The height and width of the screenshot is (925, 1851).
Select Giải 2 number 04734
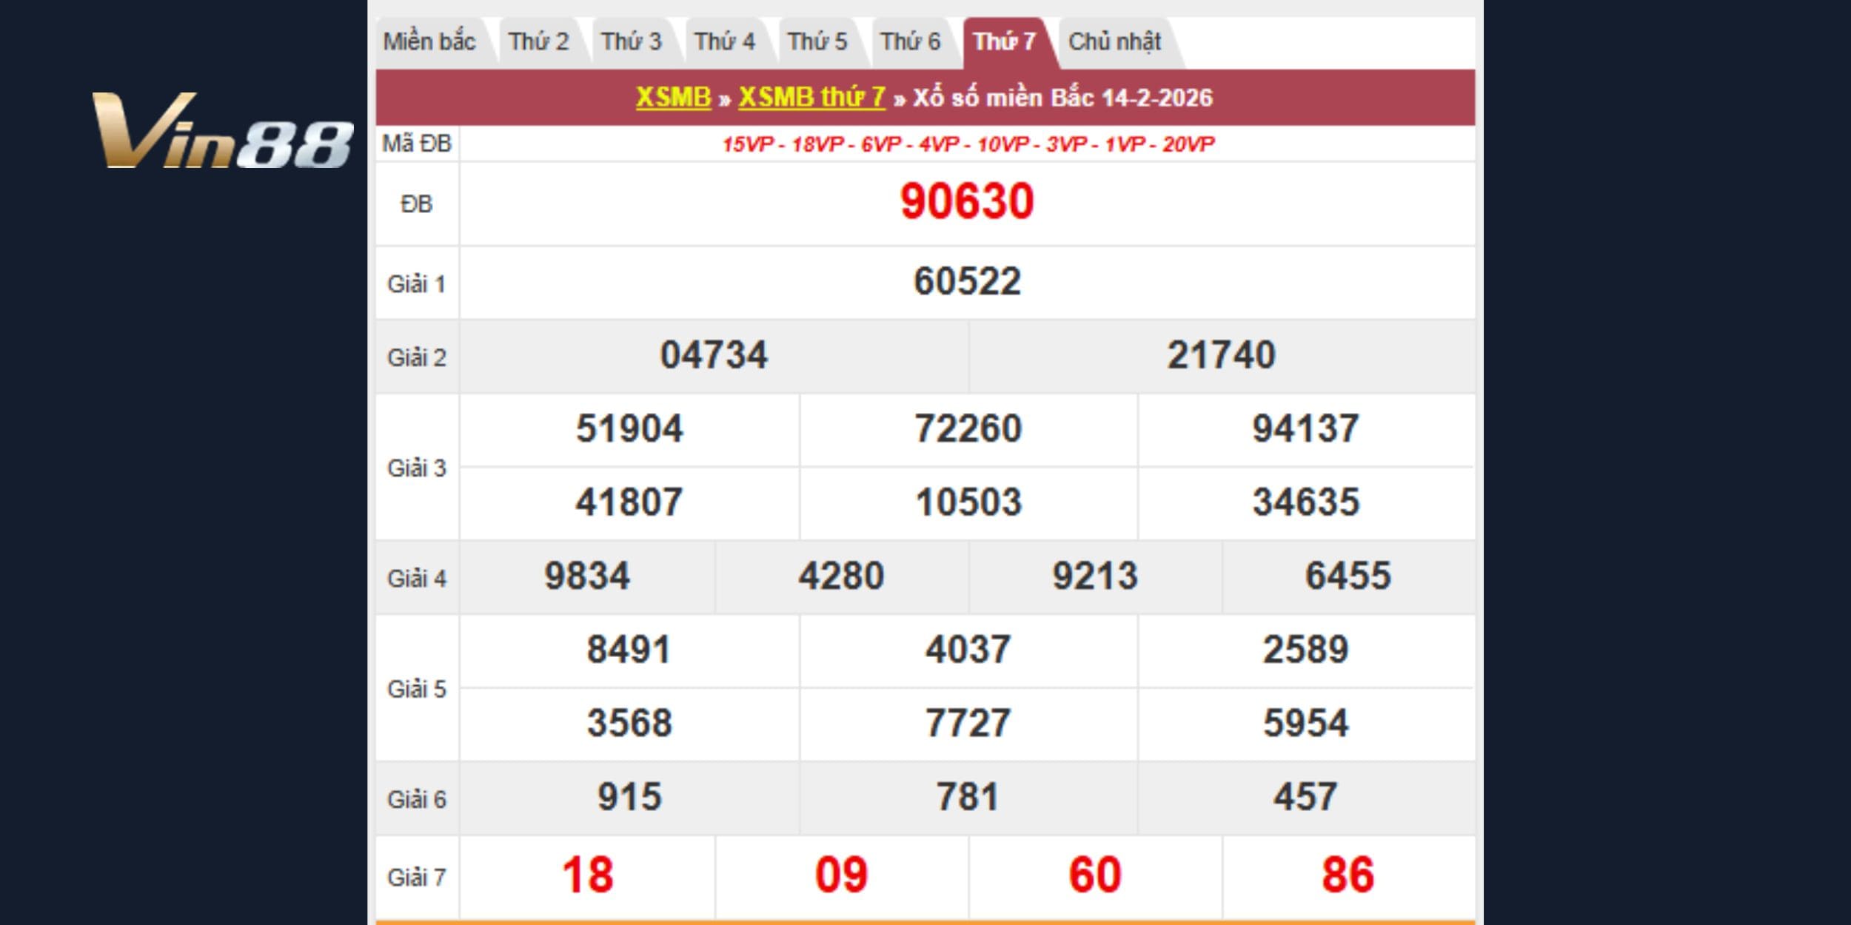(x=714, y=355)
